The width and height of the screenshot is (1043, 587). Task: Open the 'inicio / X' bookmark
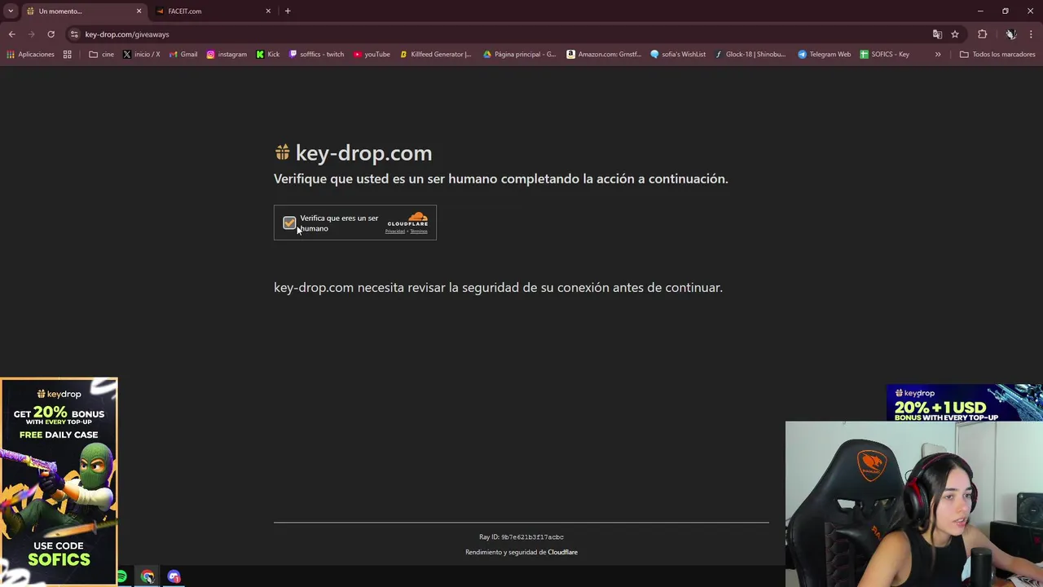[141, 55]
